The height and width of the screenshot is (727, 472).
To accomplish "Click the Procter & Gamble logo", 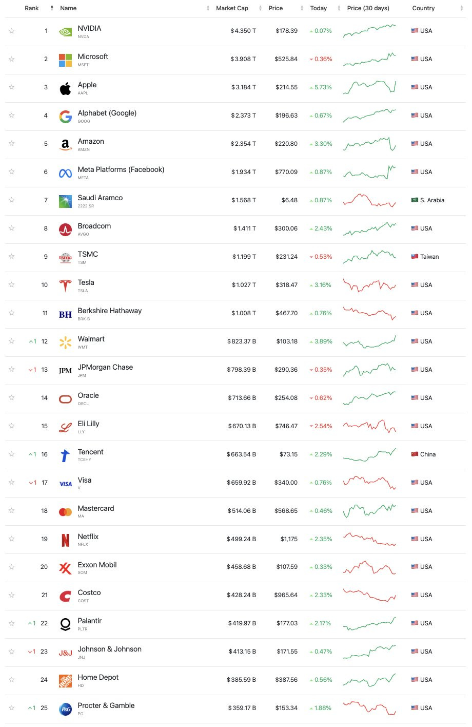I will pos(65,708).
